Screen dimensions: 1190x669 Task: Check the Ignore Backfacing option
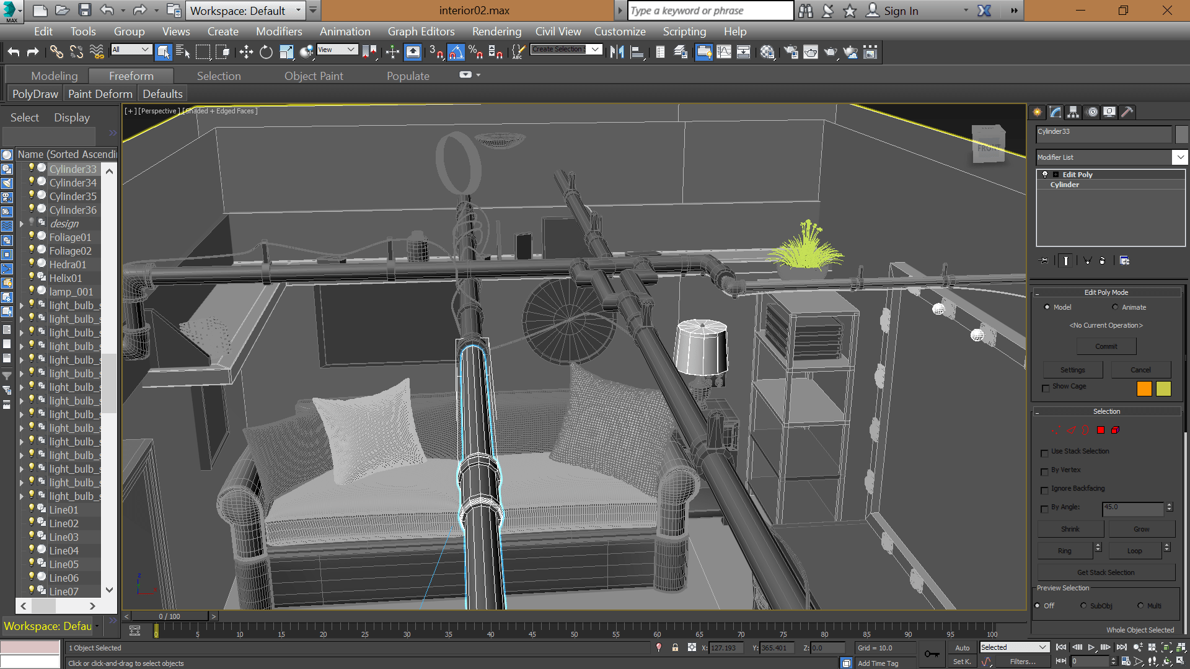click(x=1044, y=490)
